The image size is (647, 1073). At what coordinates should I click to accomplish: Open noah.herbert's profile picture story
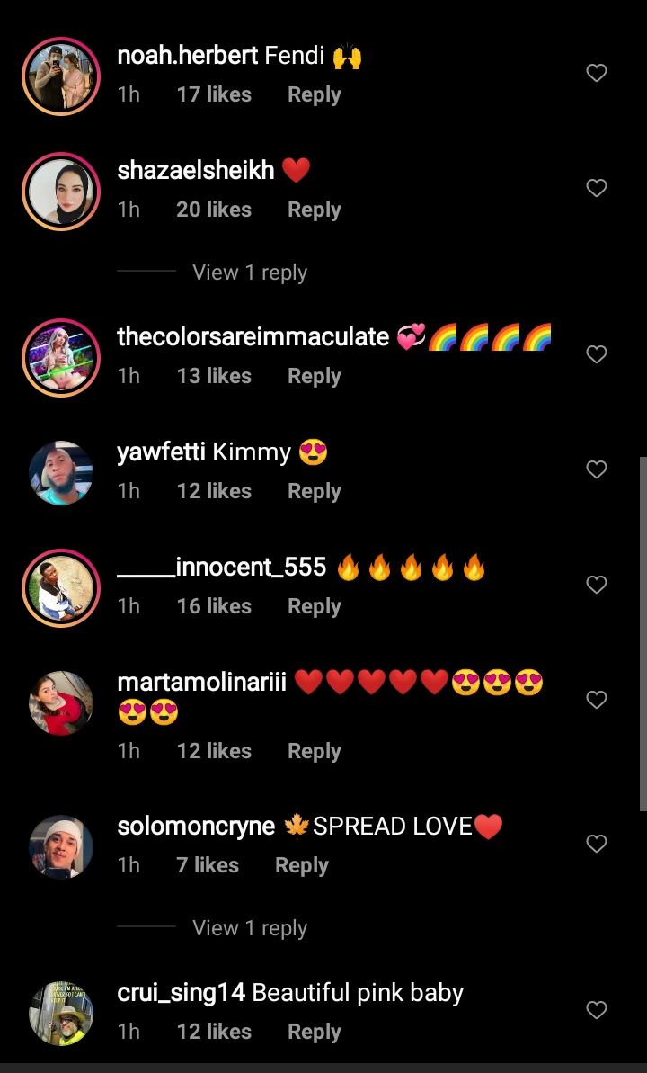click(61, 76)
